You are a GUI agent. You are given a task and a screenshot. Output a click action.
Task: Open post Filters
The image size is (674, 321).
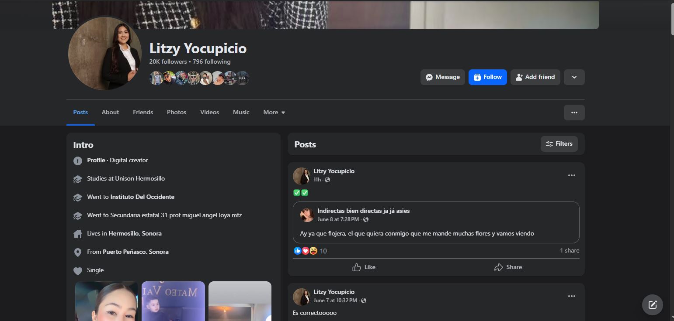coord(559,144)
